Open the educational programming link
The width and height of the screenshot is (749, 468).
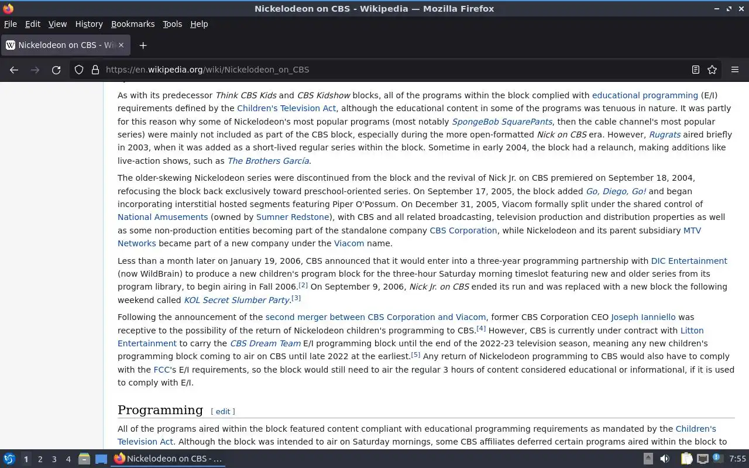[x=645, y=95]
